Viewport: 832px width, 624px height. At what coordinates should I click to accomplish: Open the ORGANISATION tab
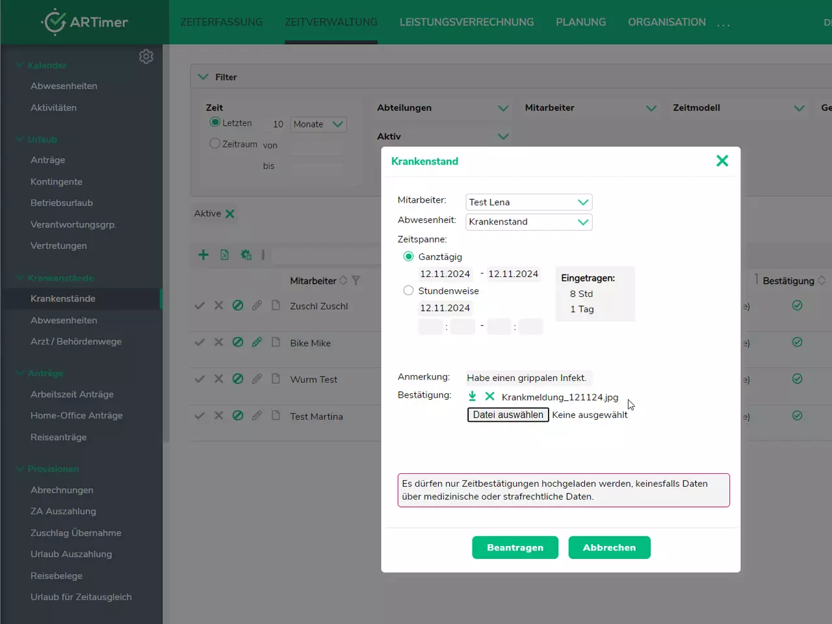(x=667, y=22)
